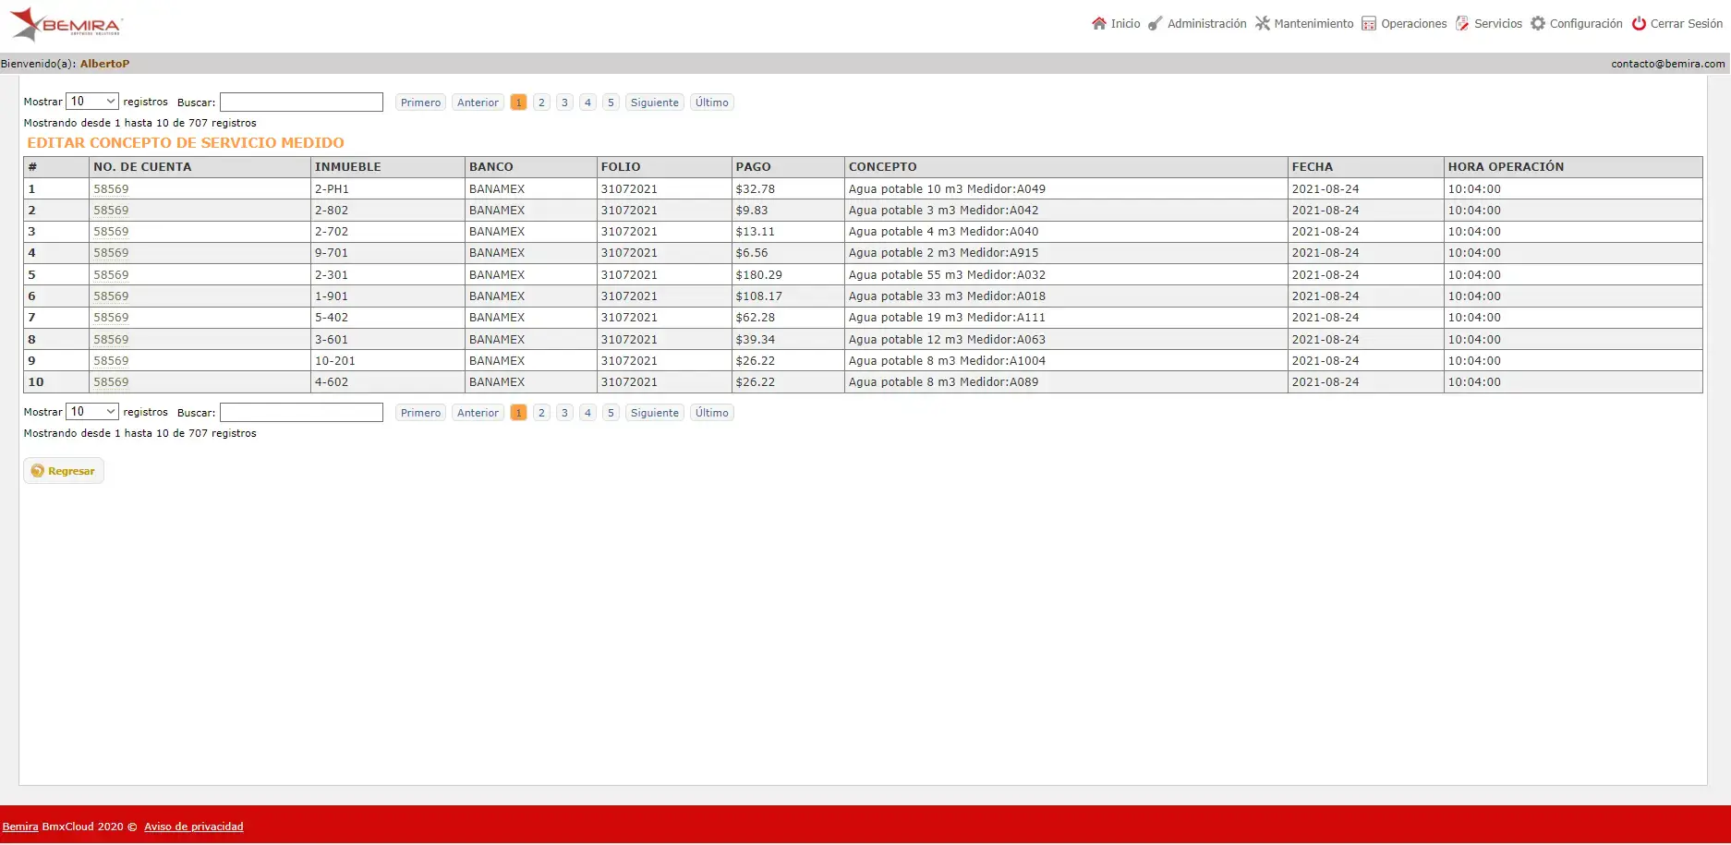This screenshot has width=1731, height=845.
Task: Open account 58569 for inmueble 2-PH1
Action: 111,189
